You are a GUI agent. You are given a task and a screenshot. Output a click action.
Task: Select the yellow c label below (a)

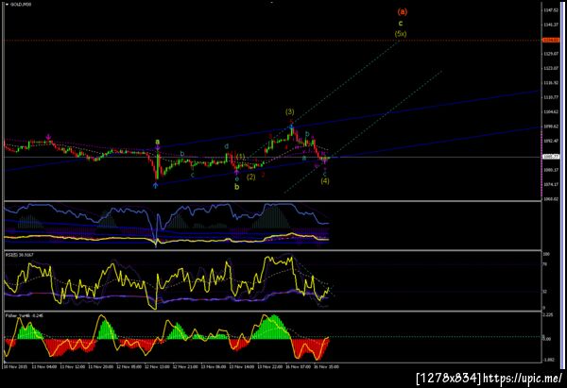click(401, 24)
